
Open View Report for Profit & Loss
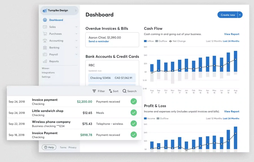(x=232, y=111)
